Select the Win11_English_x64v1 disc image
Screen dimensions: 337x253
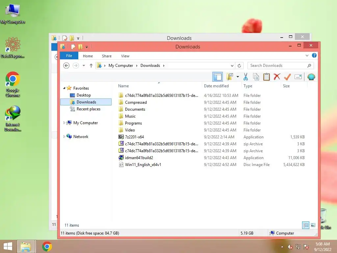tap(143, 165)
